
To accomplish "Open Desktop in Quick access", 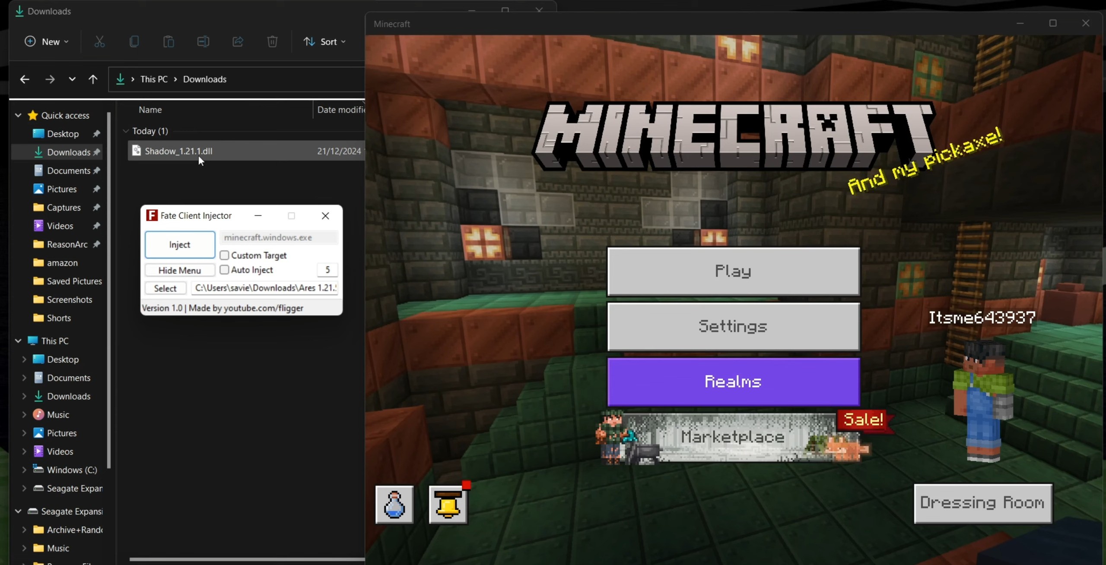I will 63,134.
